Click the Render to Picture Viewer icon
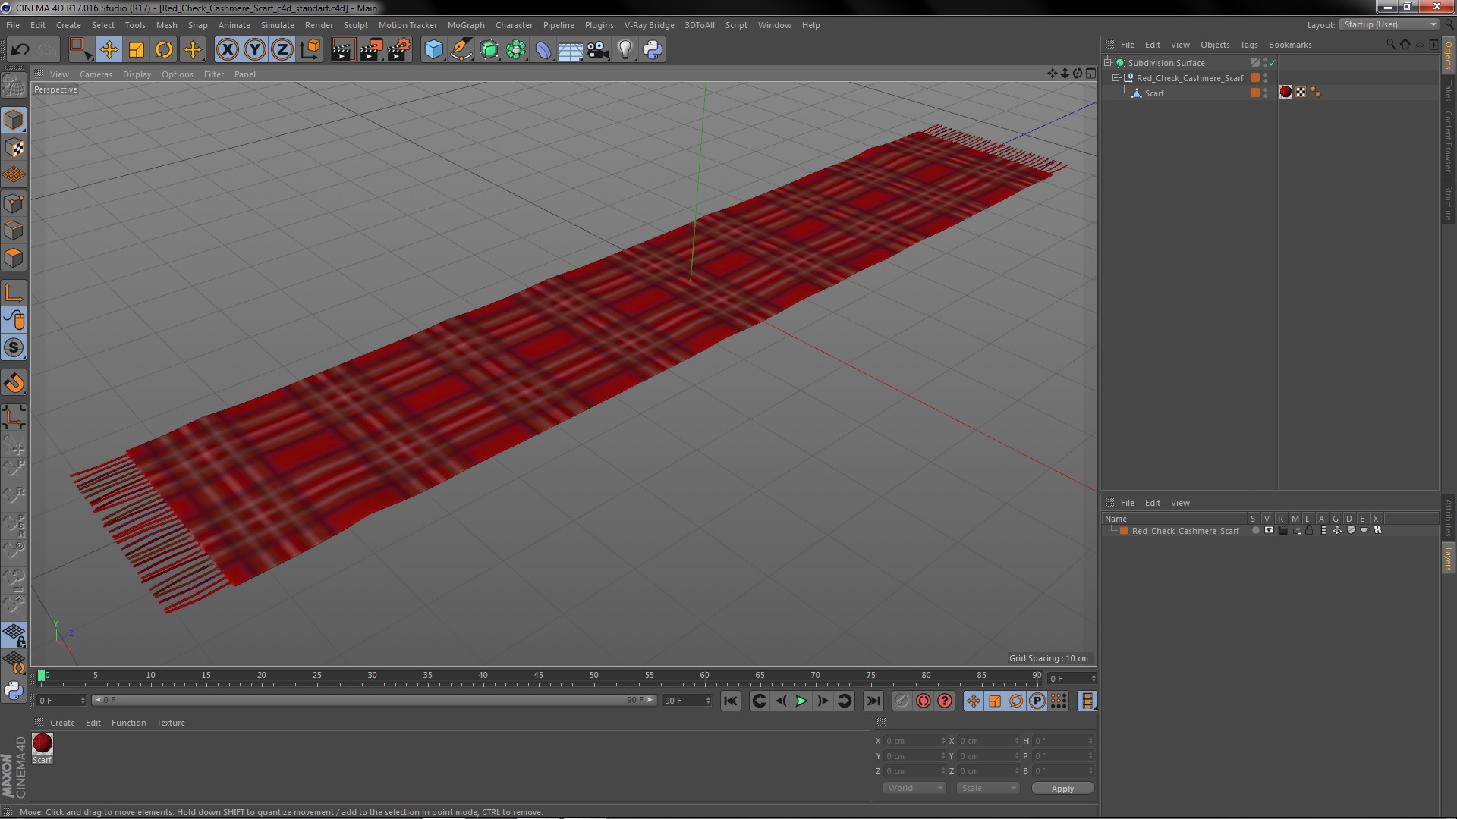The height and width of the screenshot is (819, 1457). pos(370,50)
